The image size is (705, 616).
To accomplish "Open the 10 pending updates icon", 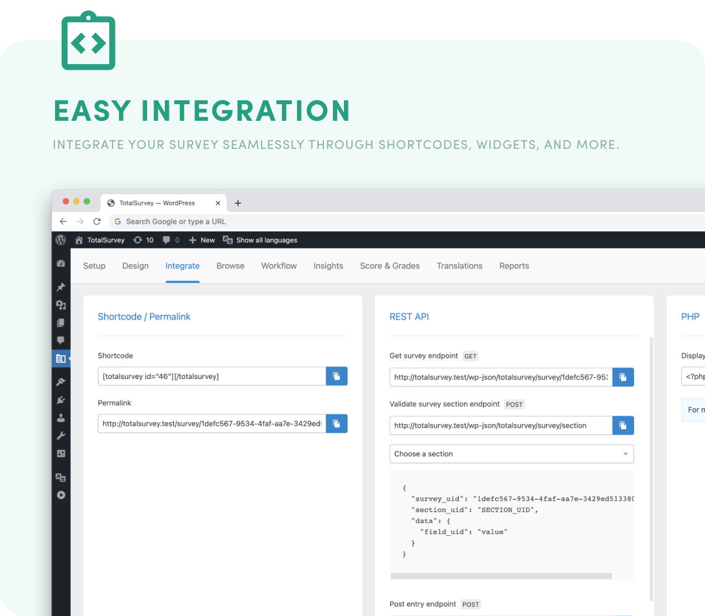I will click(144, 240).
